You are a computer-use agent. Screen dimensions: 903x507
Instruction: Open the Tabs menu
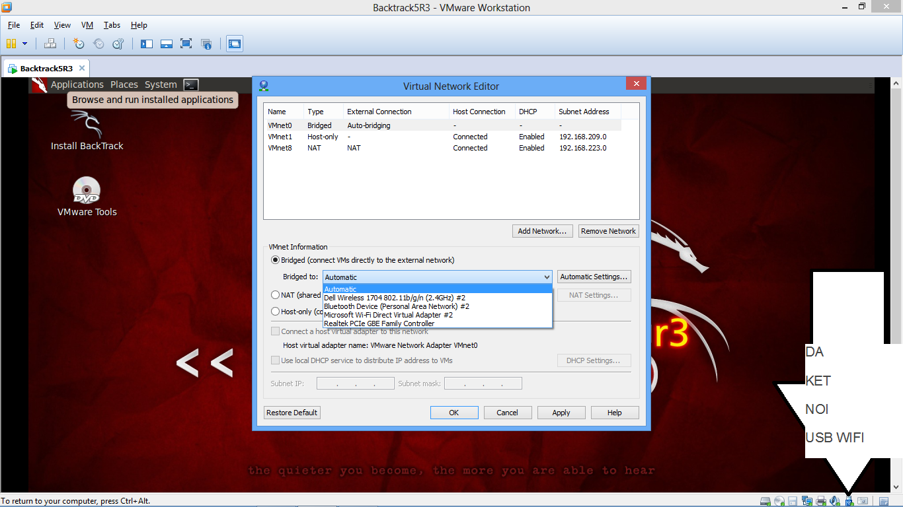(112, 25)
